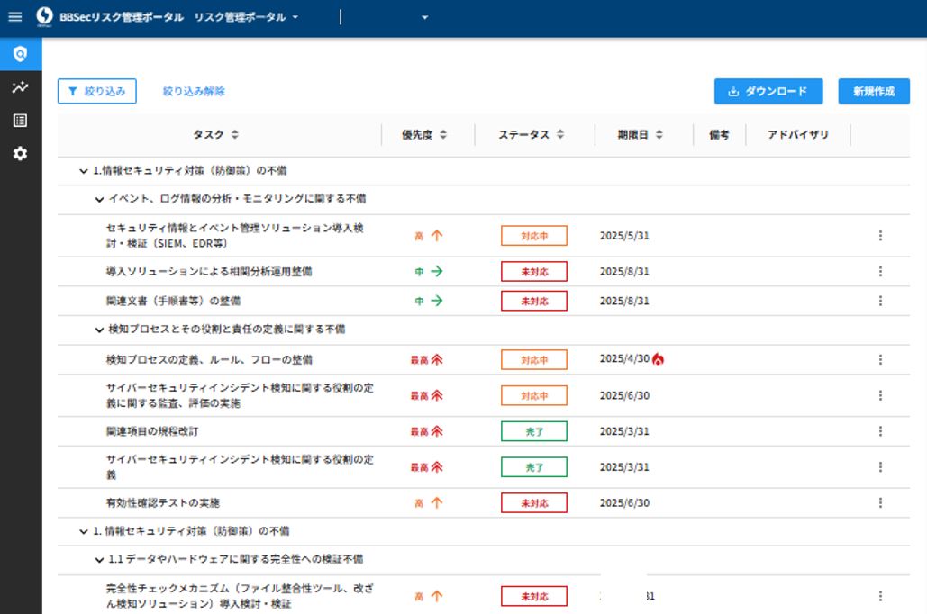Sort the table by 期限日 column
The width and height of the screenshot is (927, 614).
click(x=659, y=135)
